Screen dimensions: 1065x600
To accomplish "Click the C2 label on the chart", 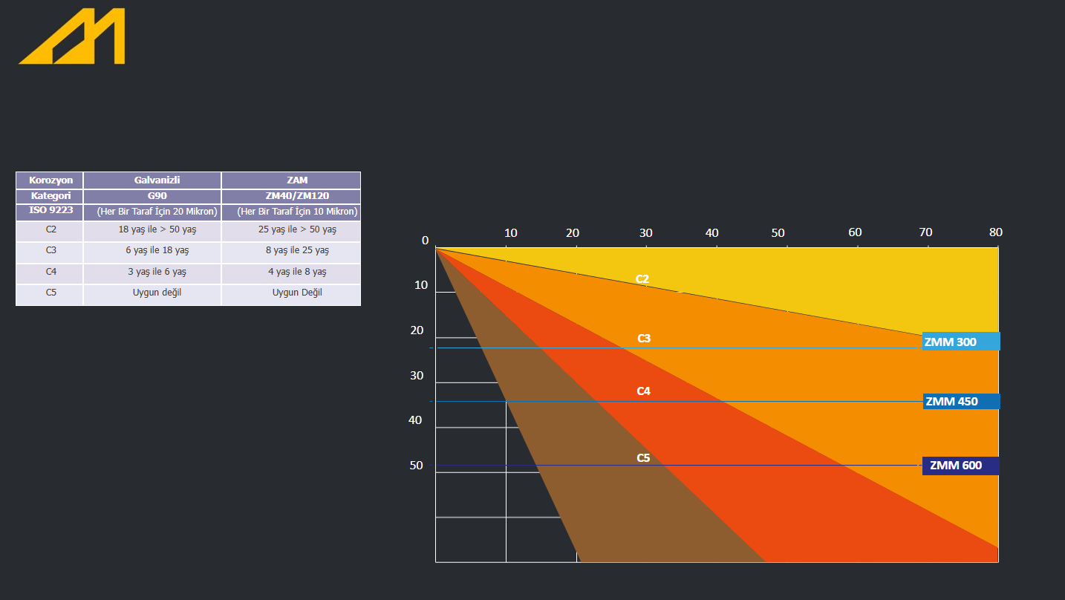I will 642,279.
